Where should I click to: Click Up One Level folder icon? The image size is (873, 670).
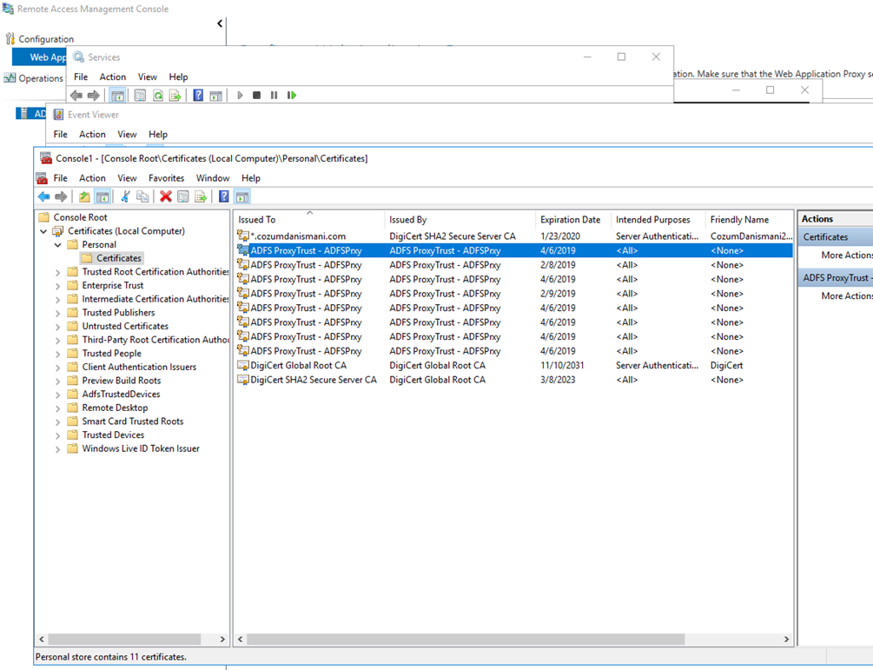84,197
